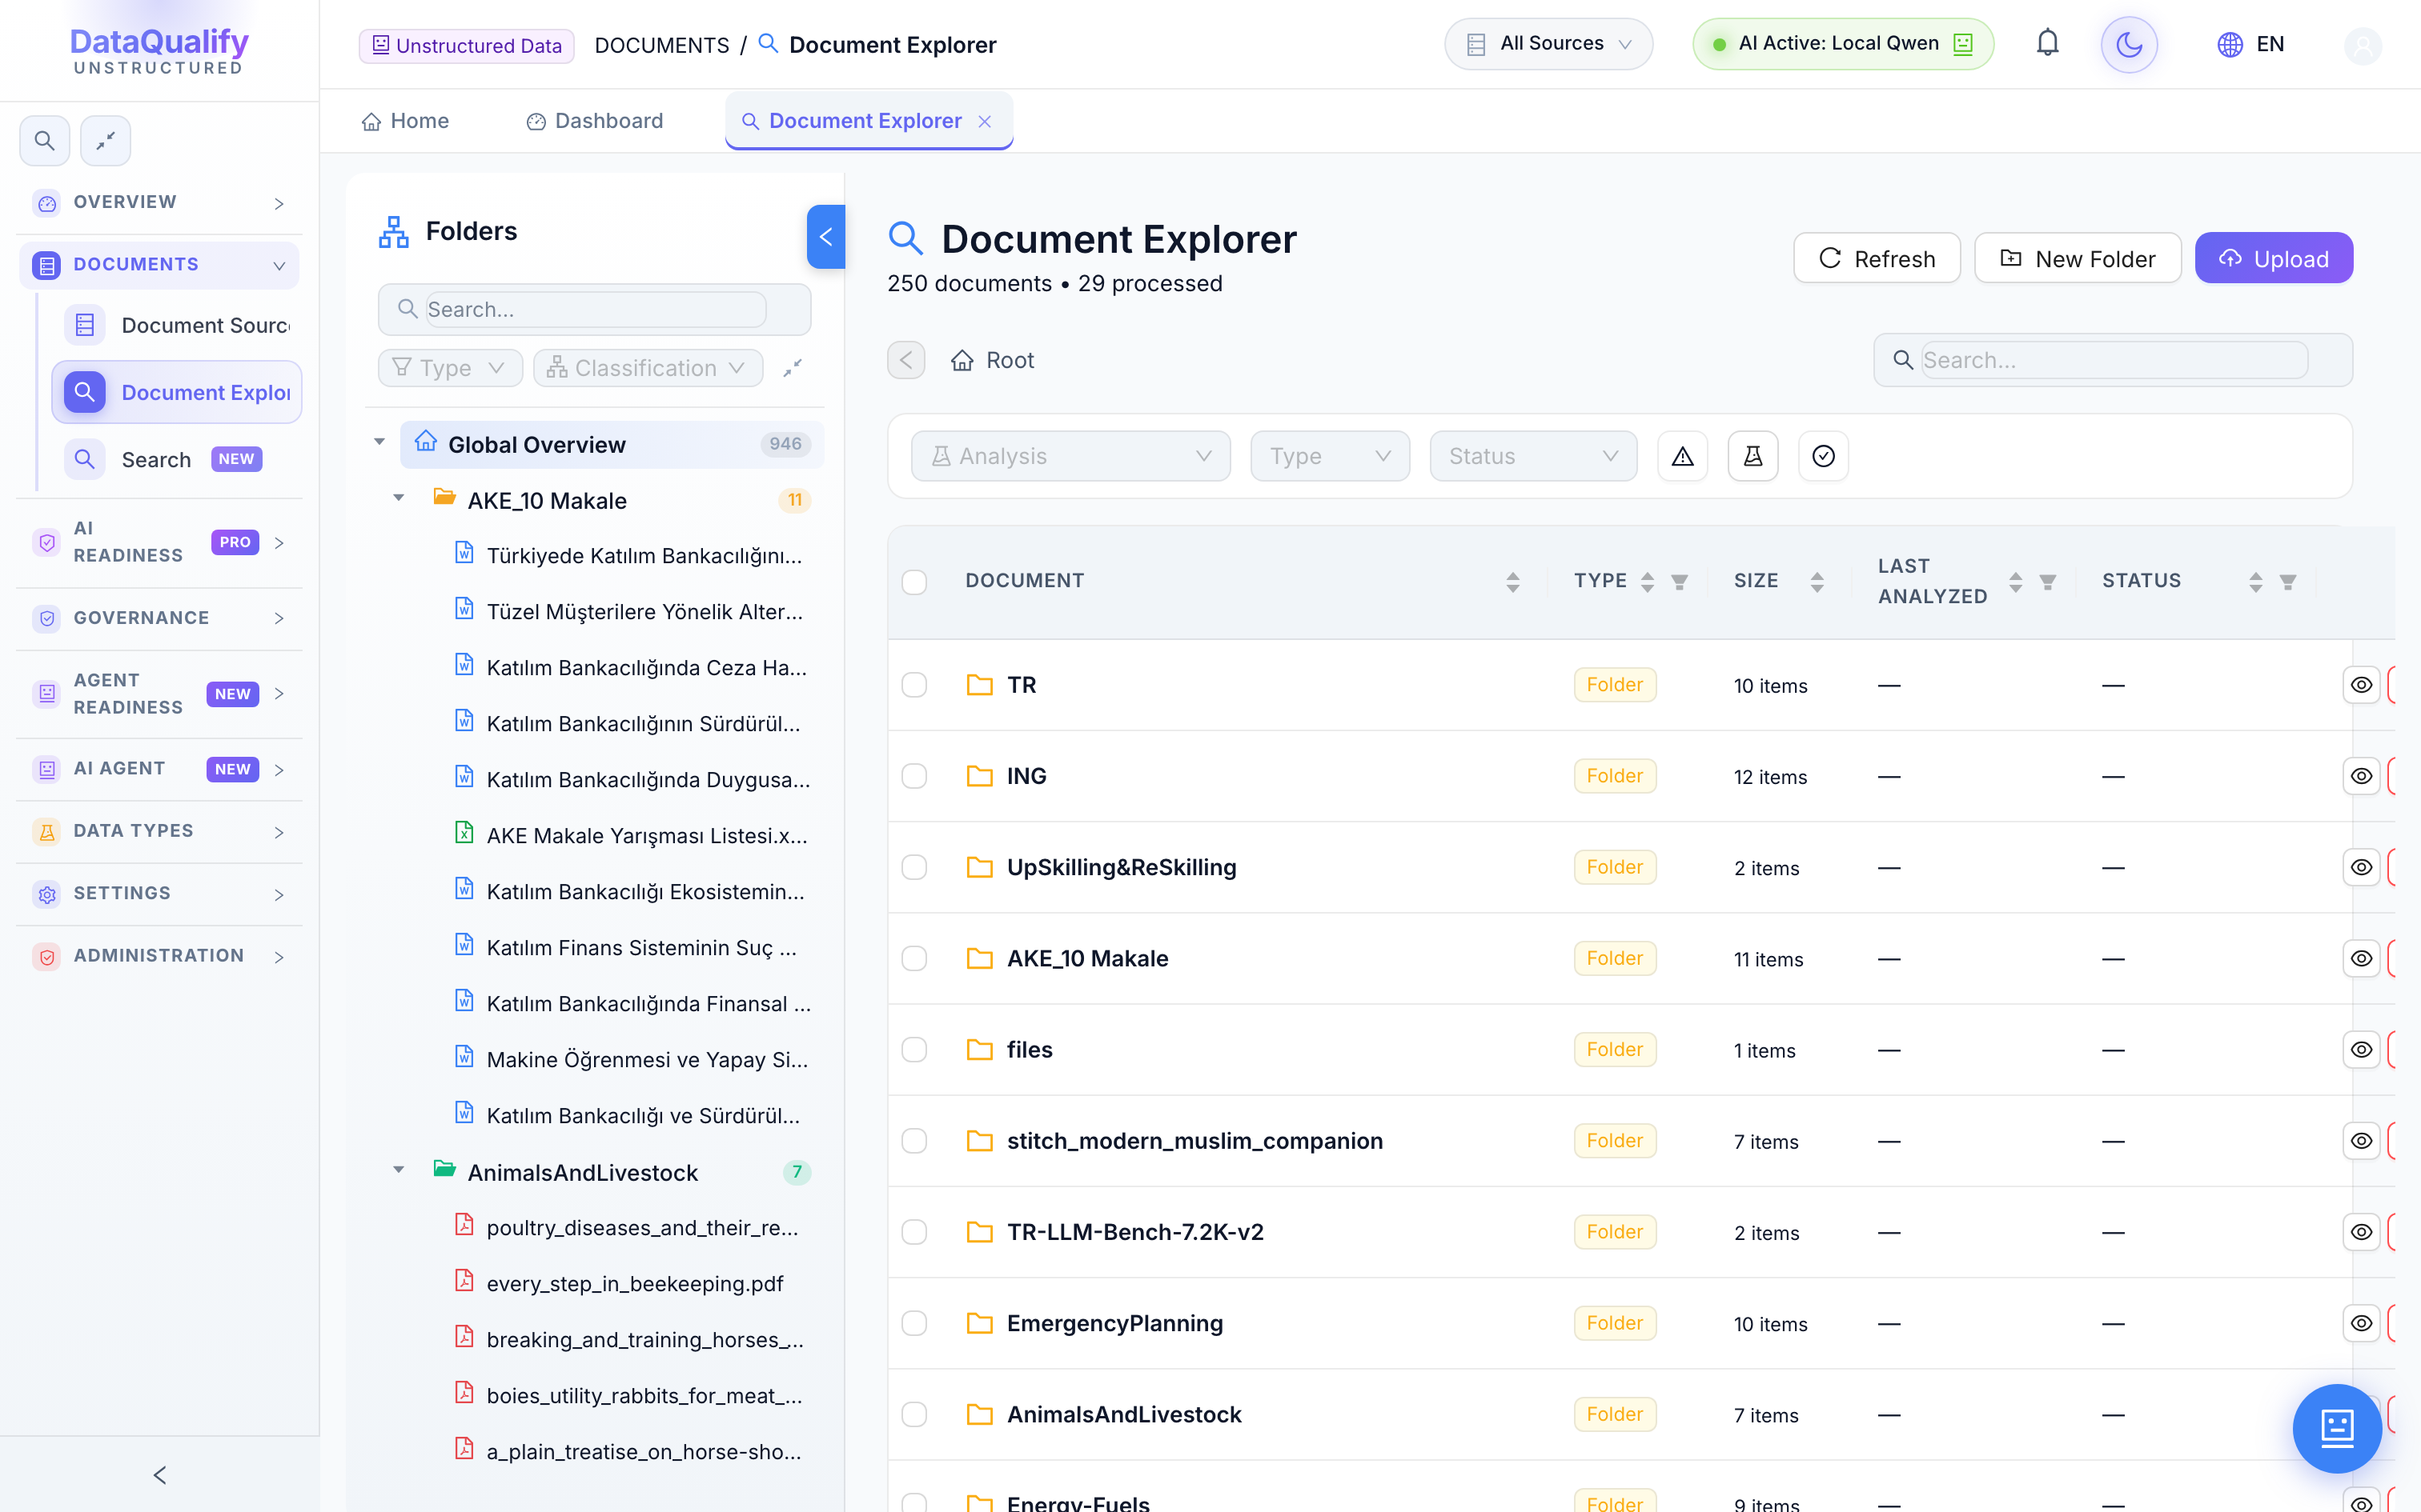Click the warning triangle filter icon
2421x1512 pixels.
point(1683,456)
